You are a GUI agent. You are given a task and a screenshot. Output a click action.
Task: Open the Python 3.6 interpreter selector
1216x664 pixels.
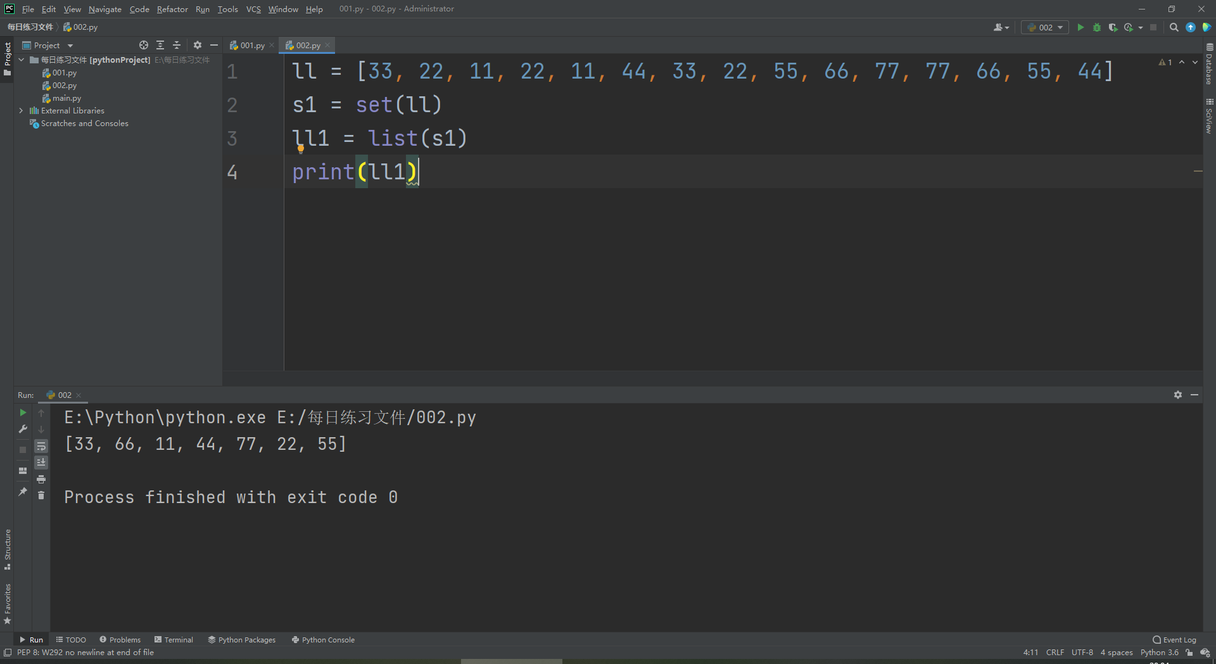(x=1160, y=653)
